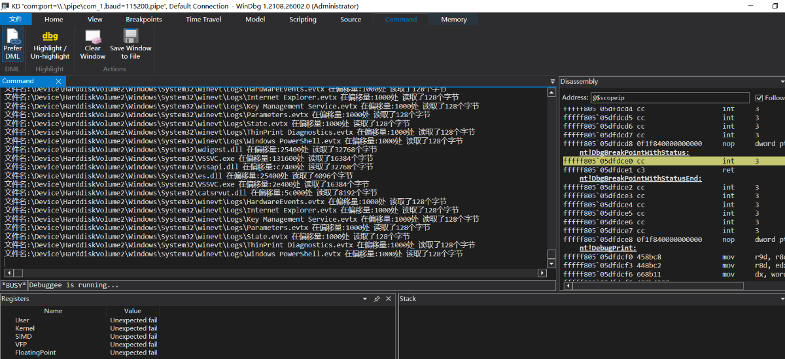Image resolution: width=785 pixels, height=359 pixels.
Task: Switch to the Home ribbon tab
Action: (x=54, y=19)
